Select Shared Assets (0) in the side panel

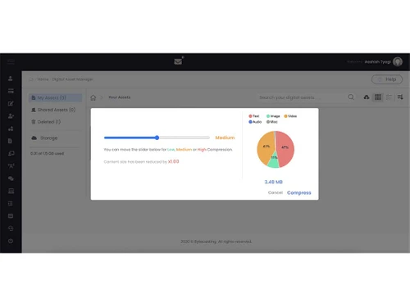click(53, 110)
